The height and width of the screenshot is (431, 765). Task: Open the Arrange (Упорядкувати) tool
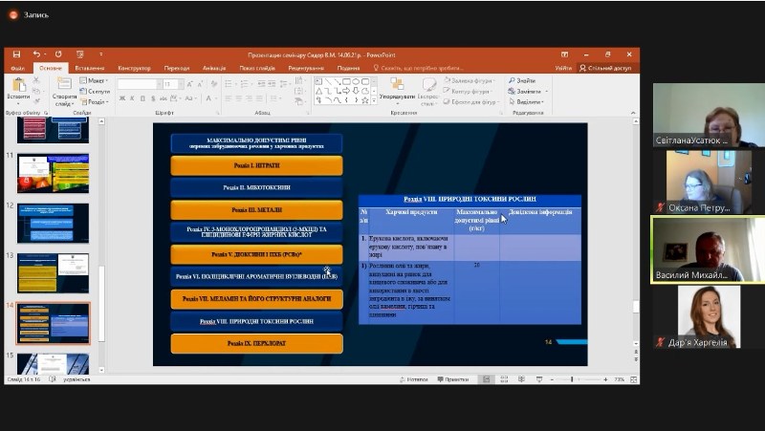(x=396, y=86)
